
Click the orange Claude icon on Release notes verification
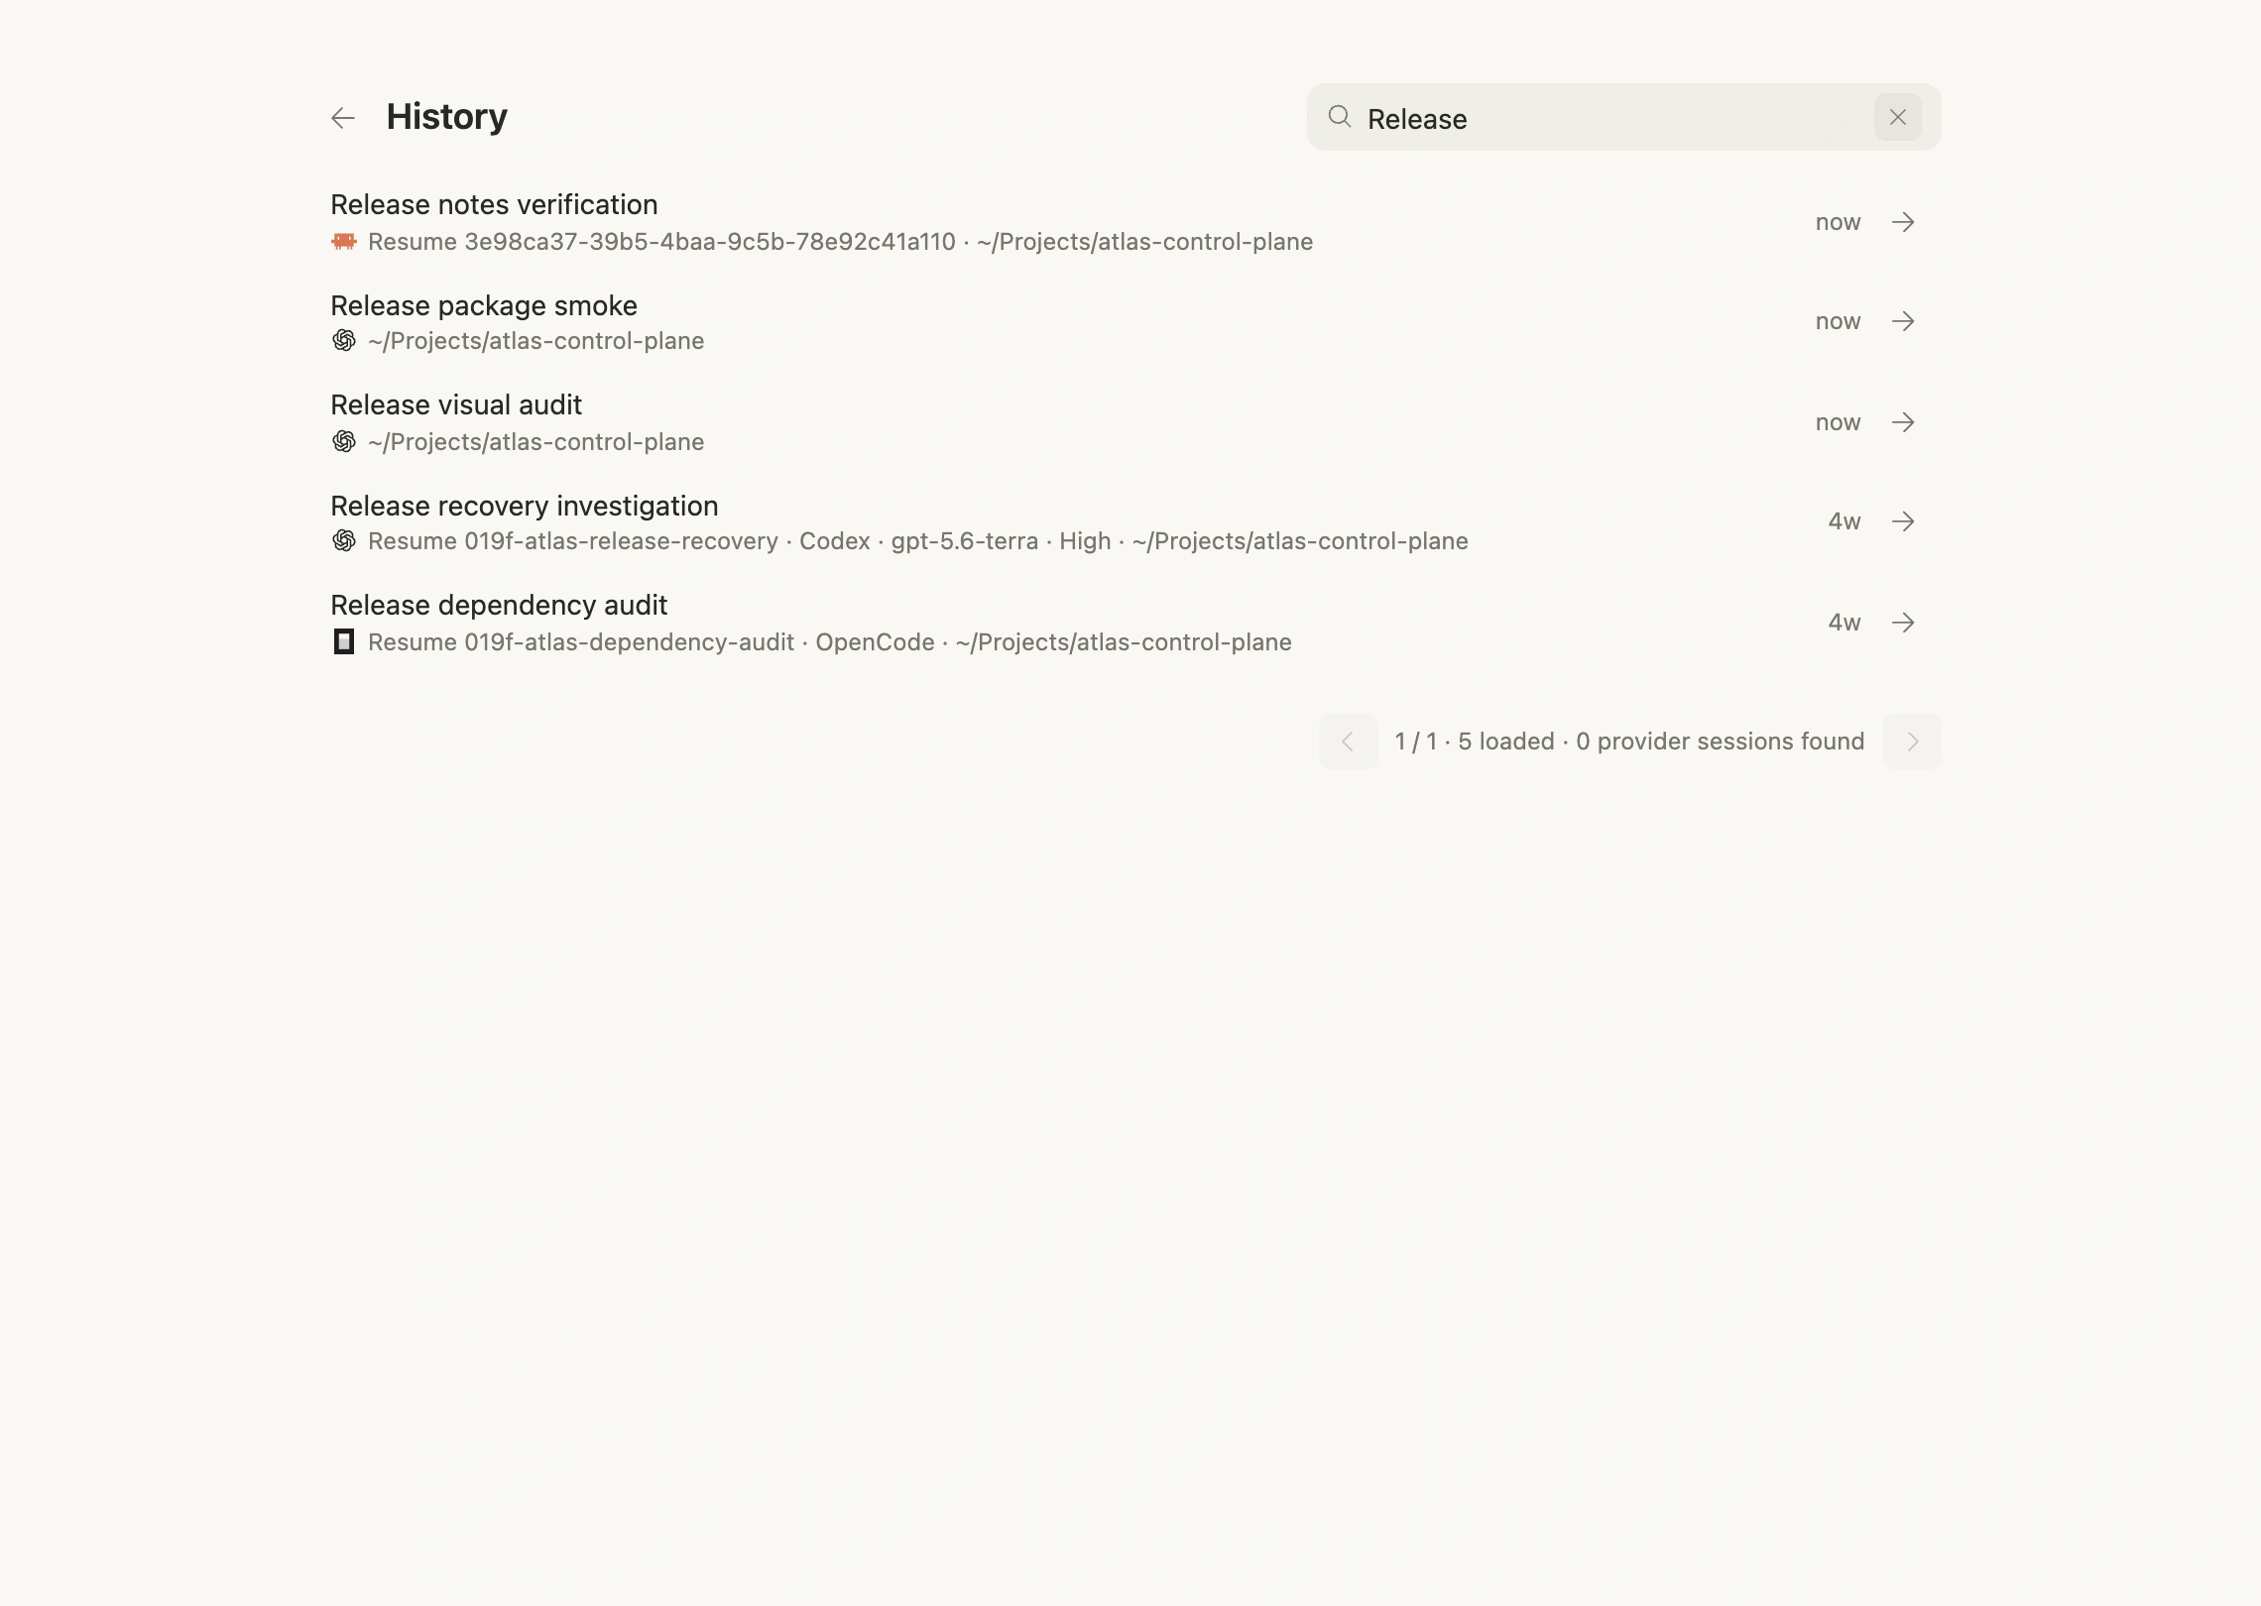coord(344,241)
